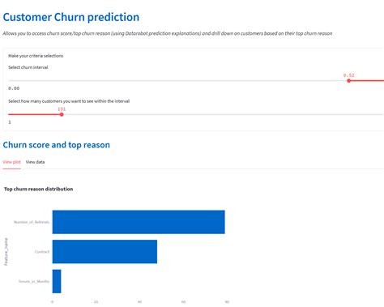Click the Customer Churn prediction heading
384x307 pixels.
(71, 17)
